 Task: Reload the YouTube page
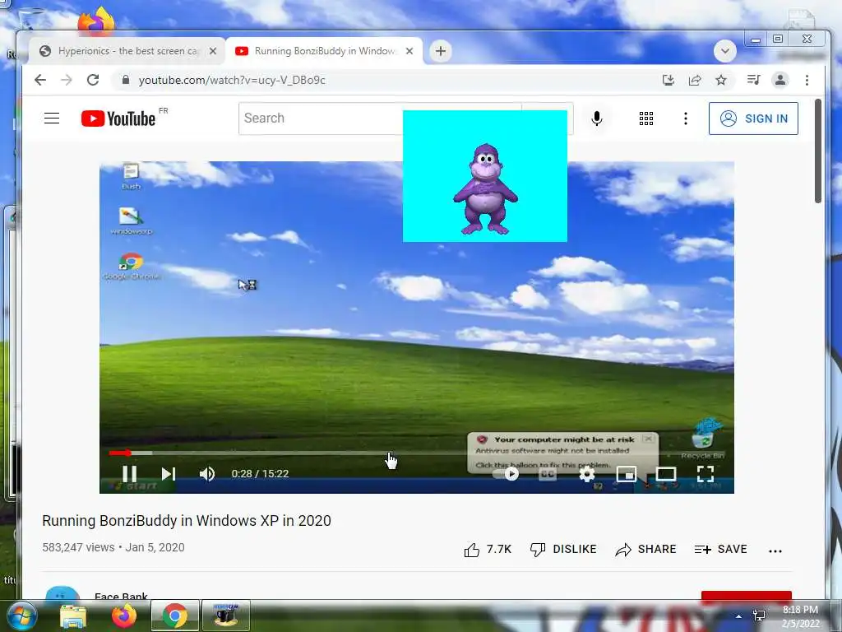93,80
